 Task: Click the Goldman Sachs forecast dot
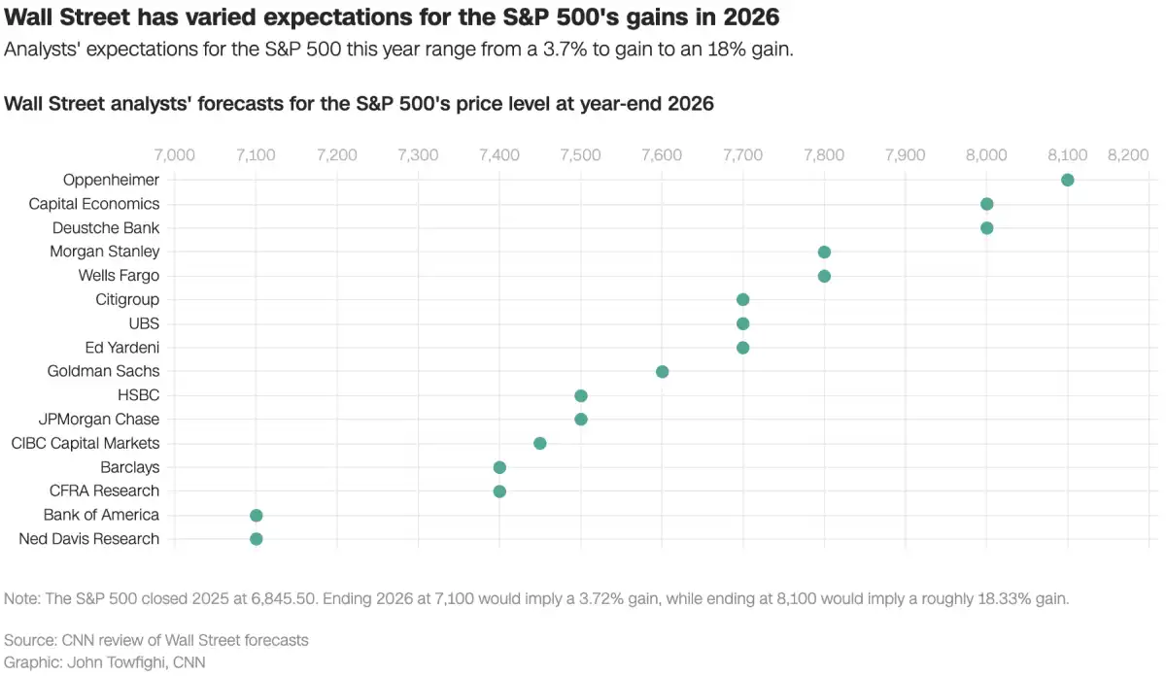[x=662, y=372]
